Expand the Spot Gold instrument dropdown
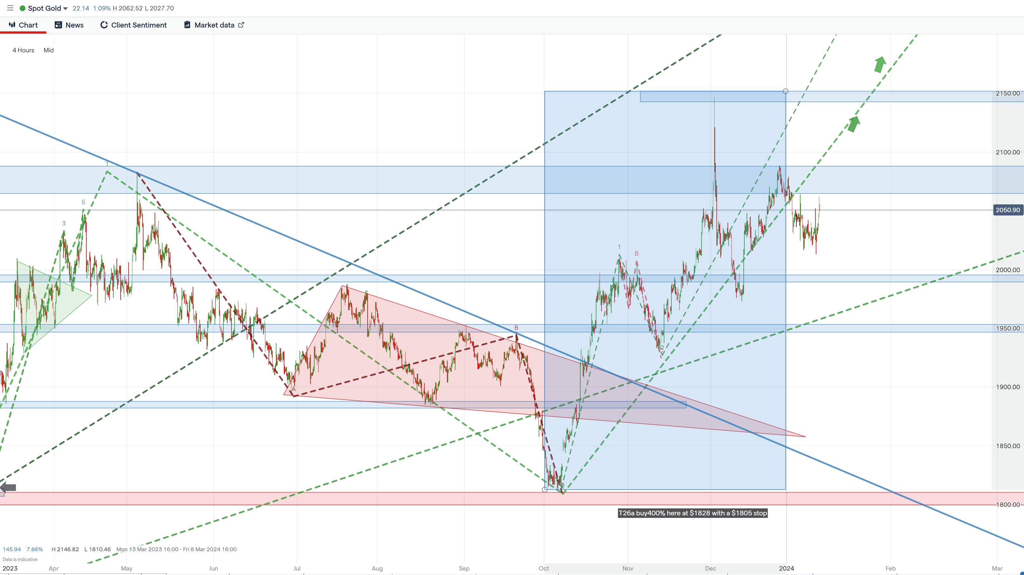The height and width of the screenshot is (575, 1024). (x=66, y=9)
